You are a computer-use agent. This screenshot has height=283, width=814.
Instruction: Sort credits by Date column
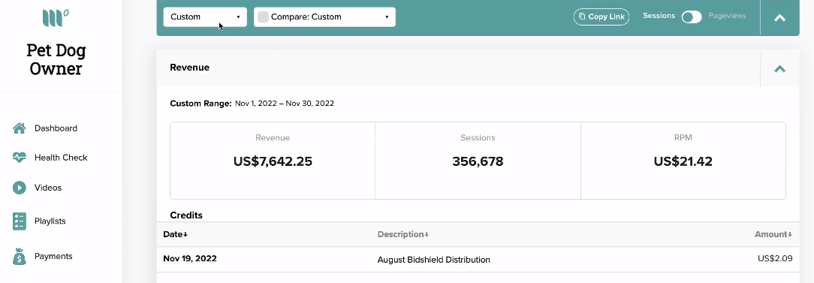coord(176,234)
